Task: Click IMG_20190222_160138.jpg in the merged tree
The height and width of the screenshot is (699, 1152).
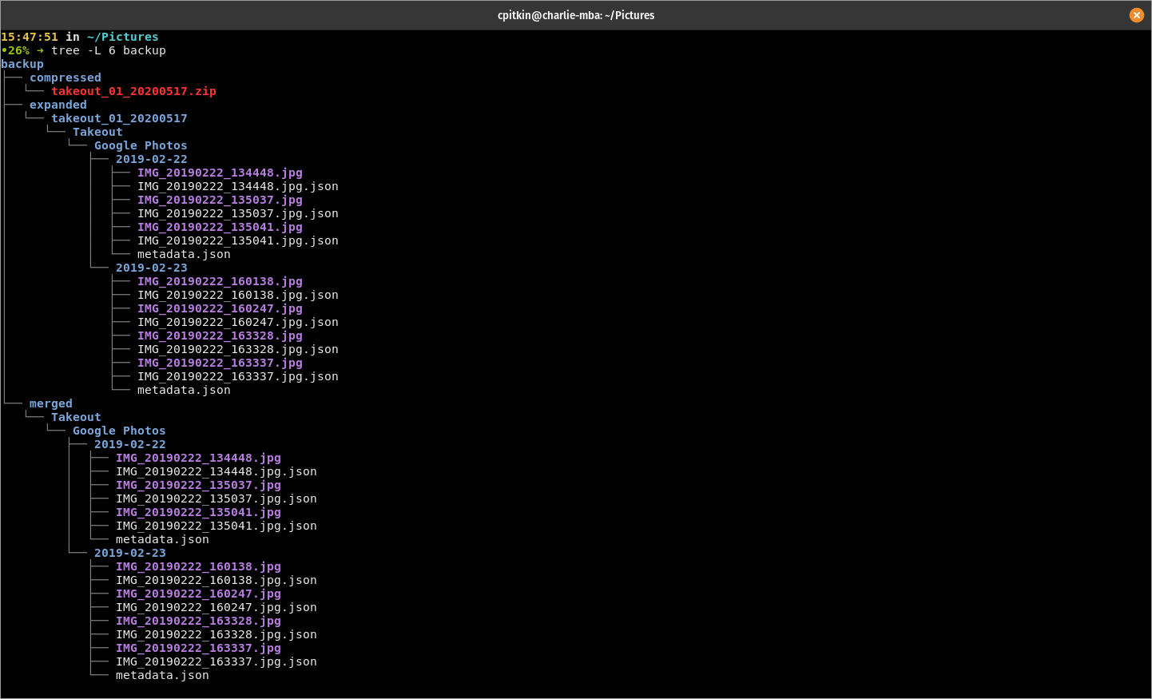Action: (x=198, y=566)
